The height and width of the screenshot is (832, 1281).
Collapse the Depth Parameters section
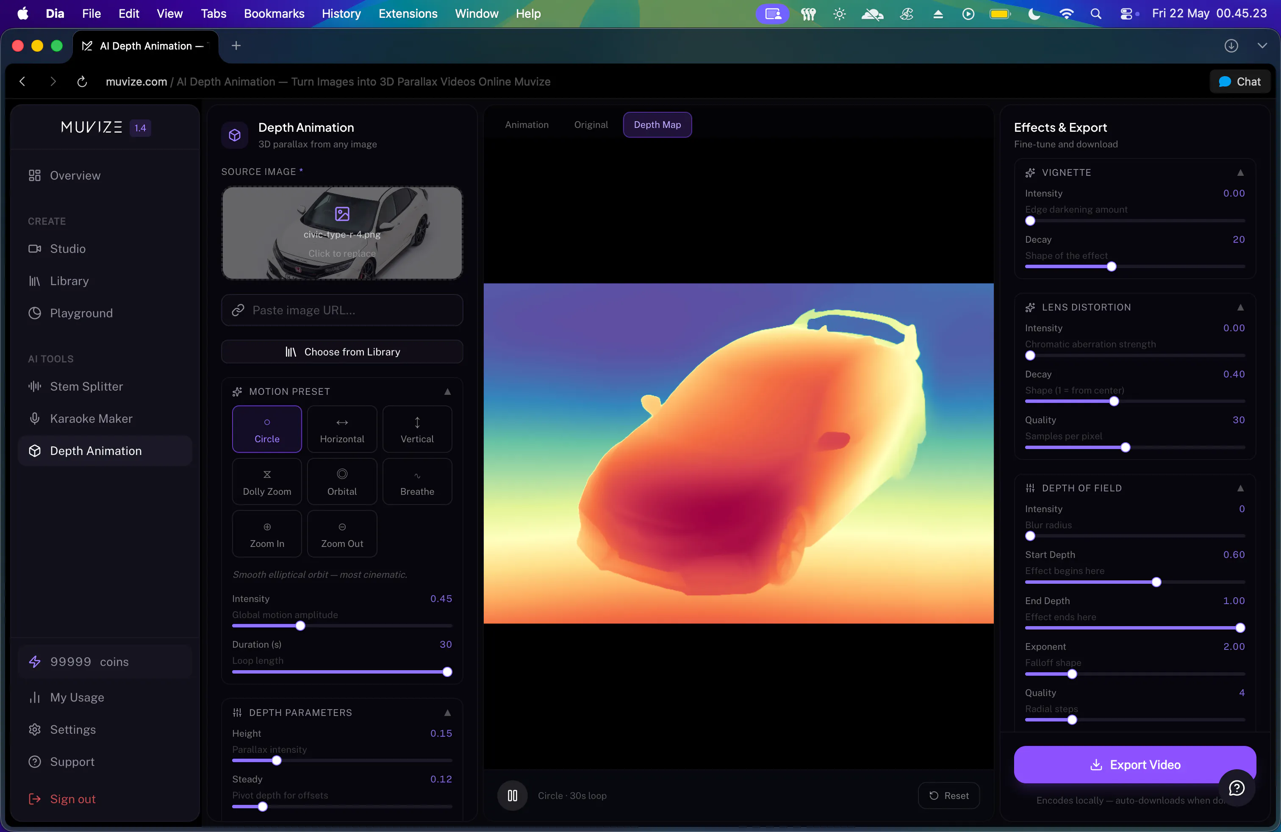click(x=447, y=713)
